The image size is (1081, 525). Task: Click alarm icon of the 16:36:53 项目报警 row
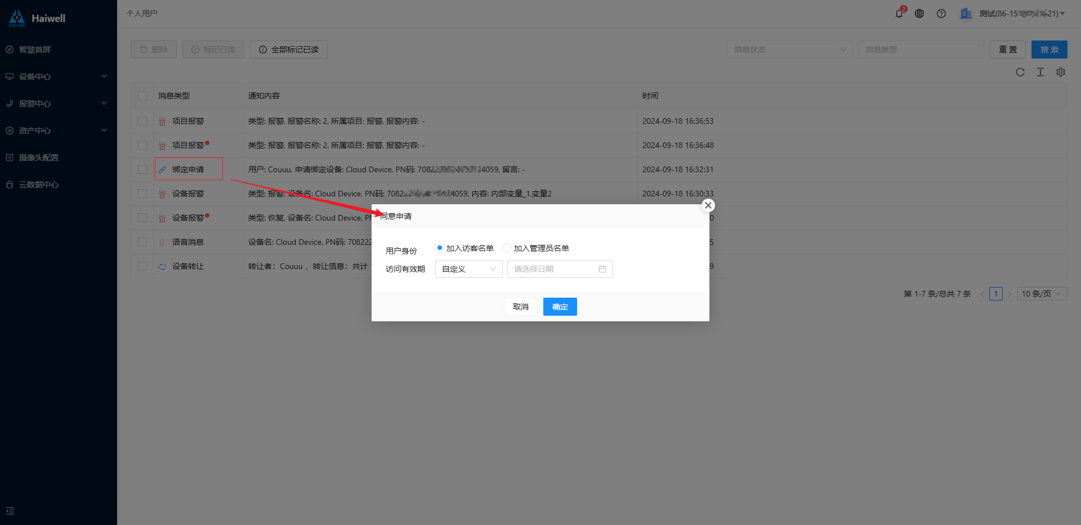(162, 121)
